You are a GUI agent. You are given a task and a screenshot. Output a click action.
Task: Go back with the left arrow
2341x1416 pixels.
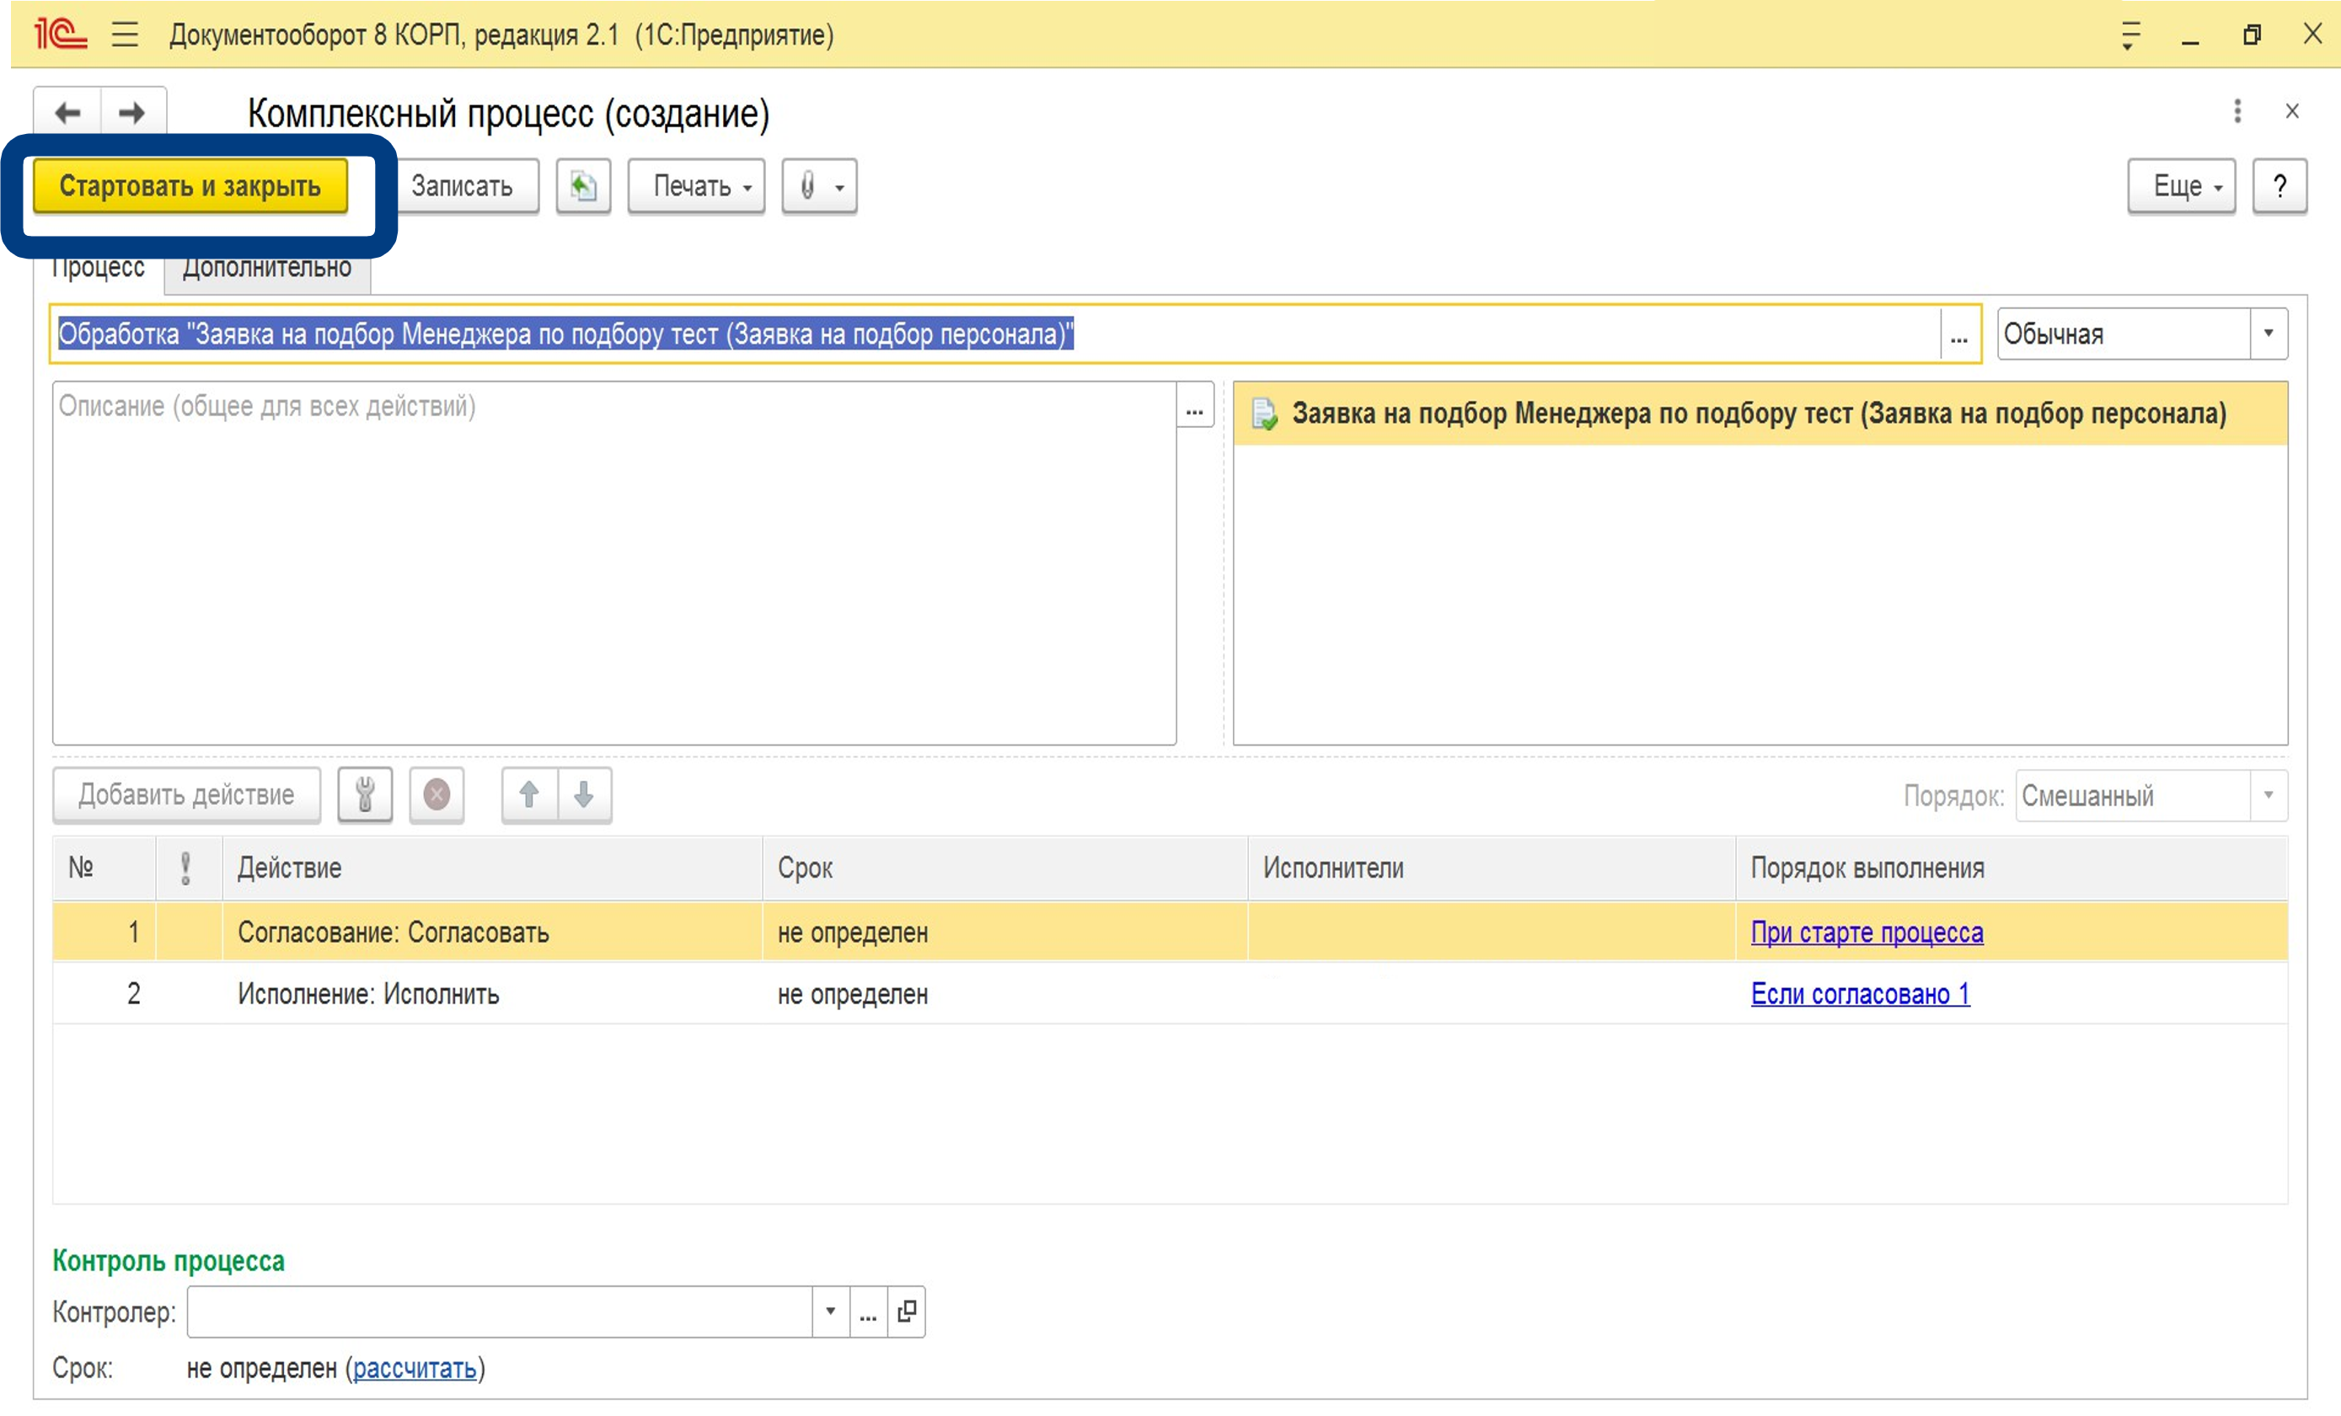(x=67, y=113)
